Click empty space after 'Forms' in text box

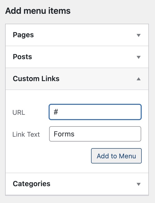(x=107, y=134)
